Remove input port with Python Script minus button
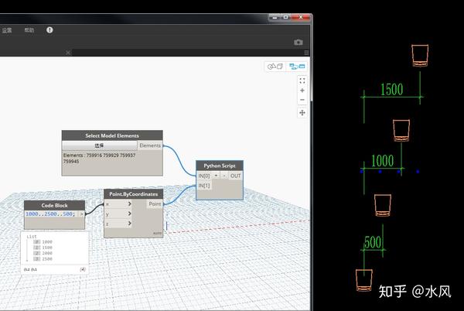Image resolution: width=464 pixels, height=311 pixels. [224, 176]
